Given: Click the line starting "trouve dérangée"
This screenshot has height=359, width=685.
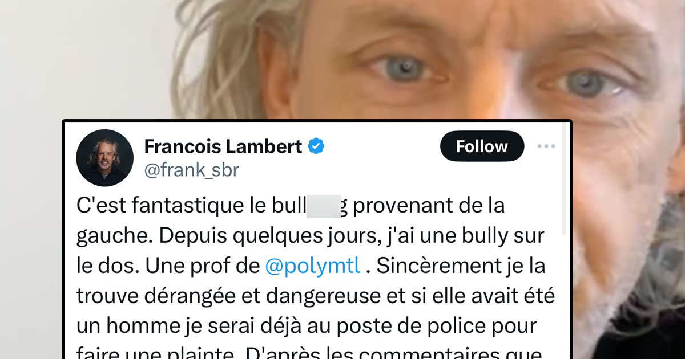Looking at the screenshot, I should pyautogui.click(x=316, y=296).
